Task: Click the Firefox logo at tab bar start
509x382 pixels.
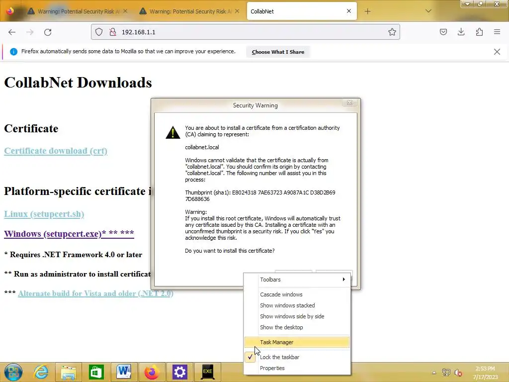Action: [x=10, y=11]
